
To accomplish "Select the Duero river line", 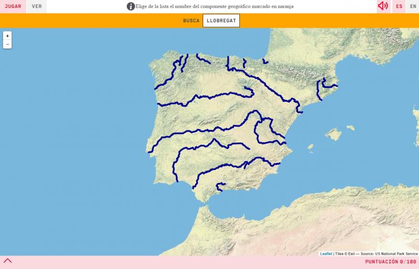I will (210, 96).
